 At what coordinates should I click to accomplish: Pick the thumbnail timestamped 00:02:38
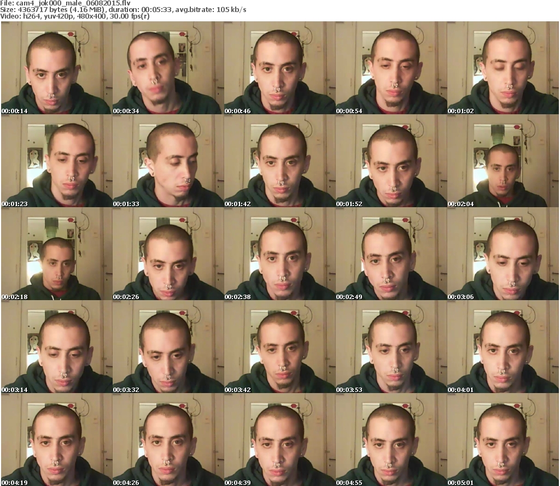tap(279, 254)
